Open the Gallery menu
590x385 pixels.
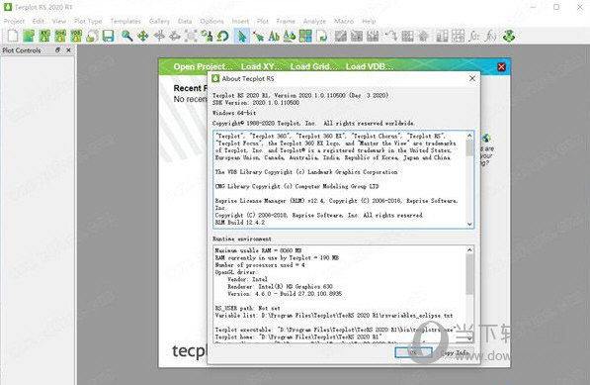tap(159, 21)
